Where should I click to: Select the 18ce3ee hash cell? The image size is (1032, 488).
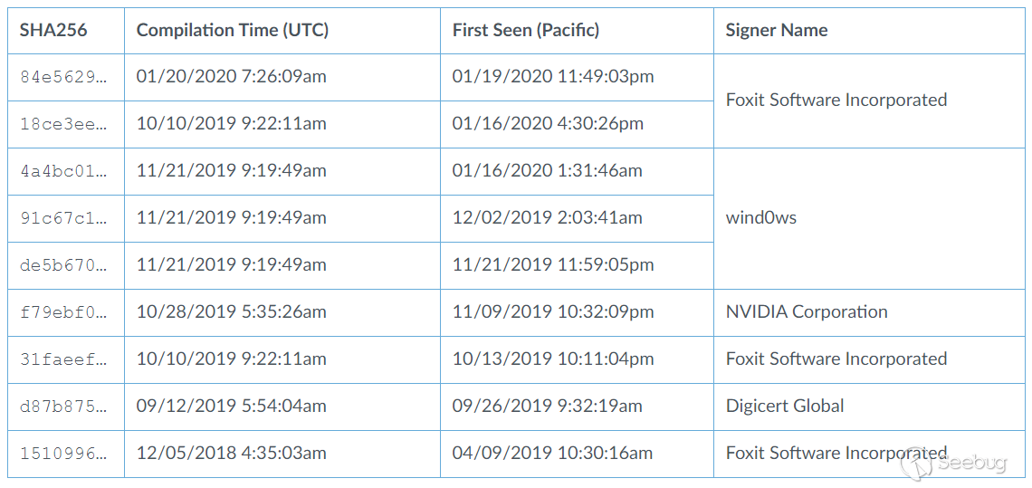[63, 124]
